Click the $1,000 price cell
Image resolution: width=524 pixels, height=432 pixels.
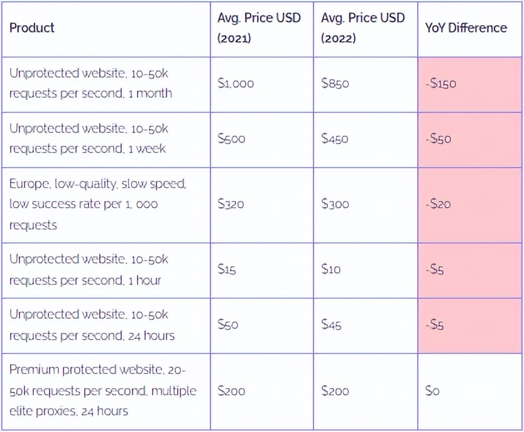tap(236, 84)
